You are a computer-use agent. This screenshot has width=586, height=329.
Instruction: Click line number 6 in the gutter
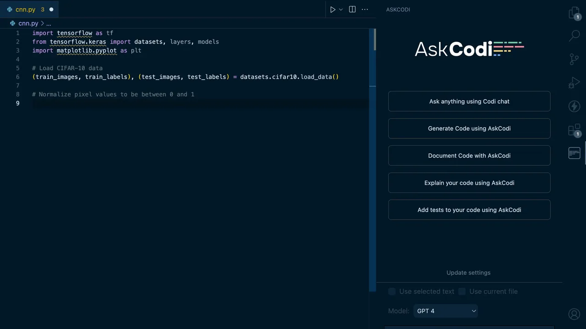[17, 77]
